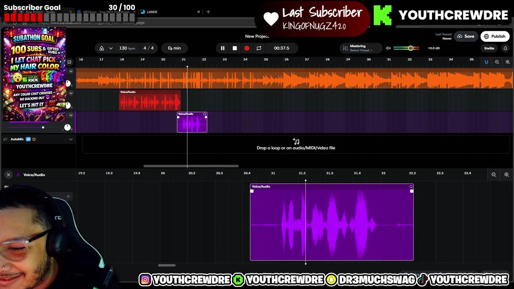Select purple Voice/Audio region in track lane

192,122
